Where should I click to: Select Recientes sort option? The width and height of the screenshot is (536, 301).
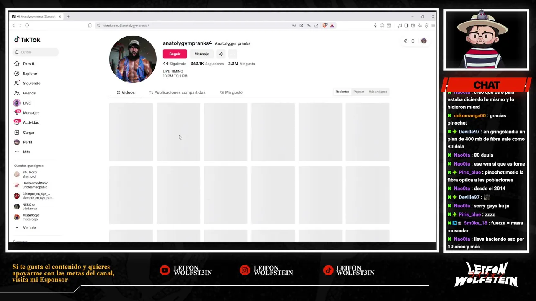point(342,92)
